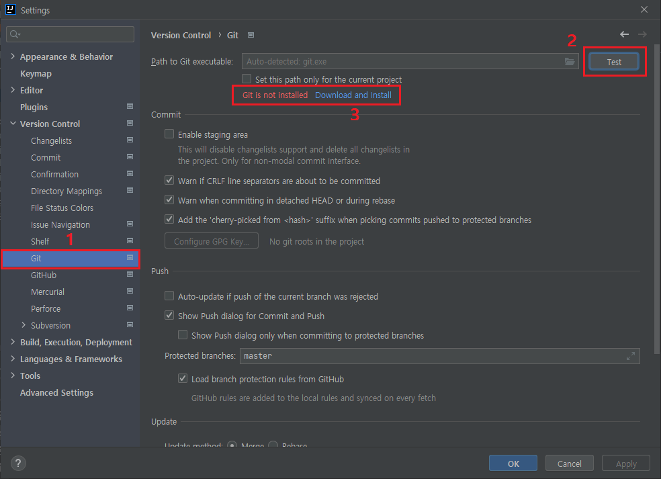Click the folder browse icon in Git path field

click(x=570, y=62)
